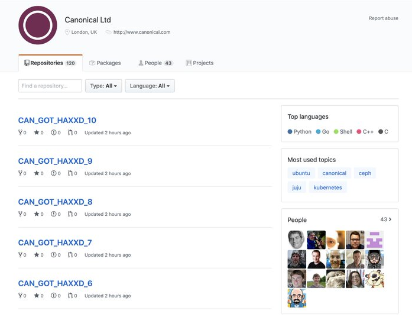
Task: Open the grayscale sketch face member avatar
Action: click(297, 240)
